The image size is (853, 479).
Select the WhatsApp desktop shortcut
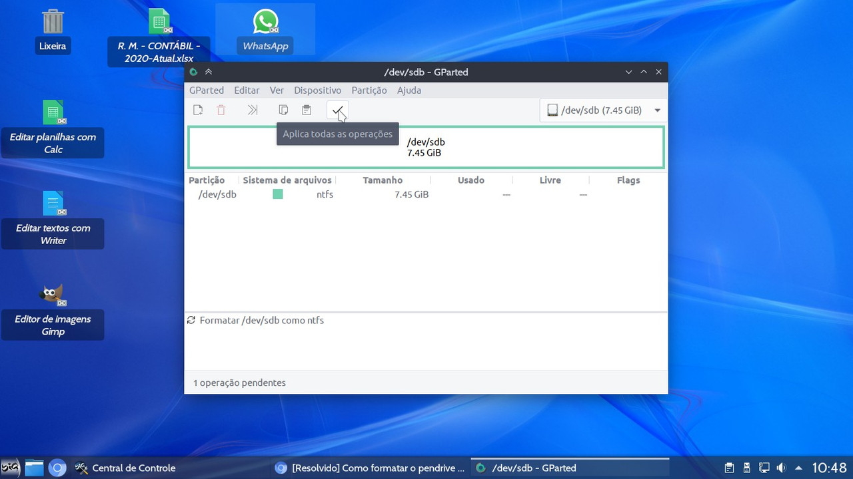265,31
